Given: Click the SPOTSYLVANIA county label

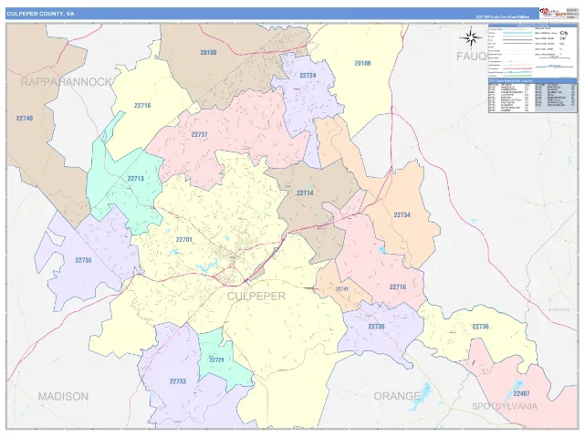Looking at the screenshot, I should (x=505, y=406).
